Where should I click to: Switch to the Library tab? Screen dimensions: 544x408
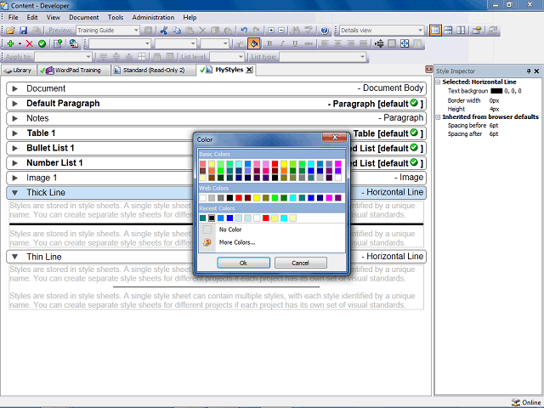[18, 70]
